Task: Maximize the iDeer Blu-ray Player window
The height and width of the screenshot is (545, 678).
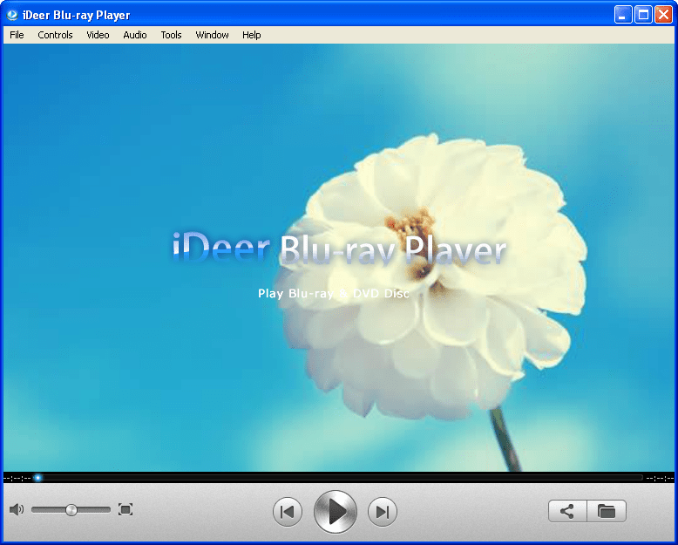Action: [x=643, y=15]
